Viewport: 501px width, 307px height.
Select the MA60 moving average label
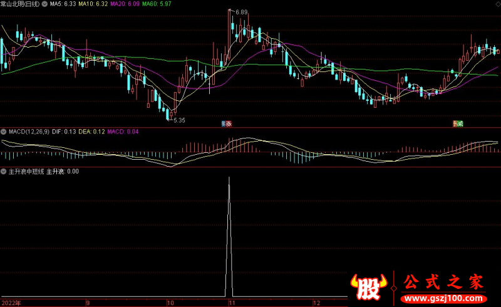[157, 4]
